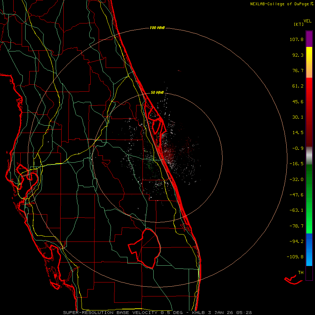Pick the gray near-zero segment of color bar
Screen dimensions: 315x315
(x=309, y=156)
